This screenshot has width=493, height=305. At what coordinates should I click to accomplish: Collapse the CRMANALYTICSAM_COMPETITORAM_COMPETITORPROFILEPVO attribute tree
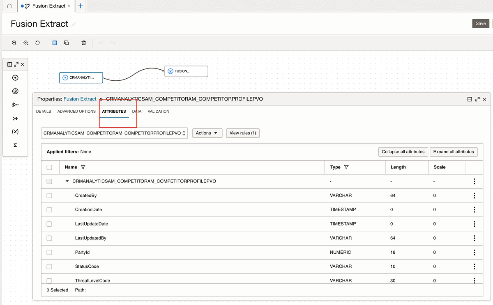tap(67, 181)
